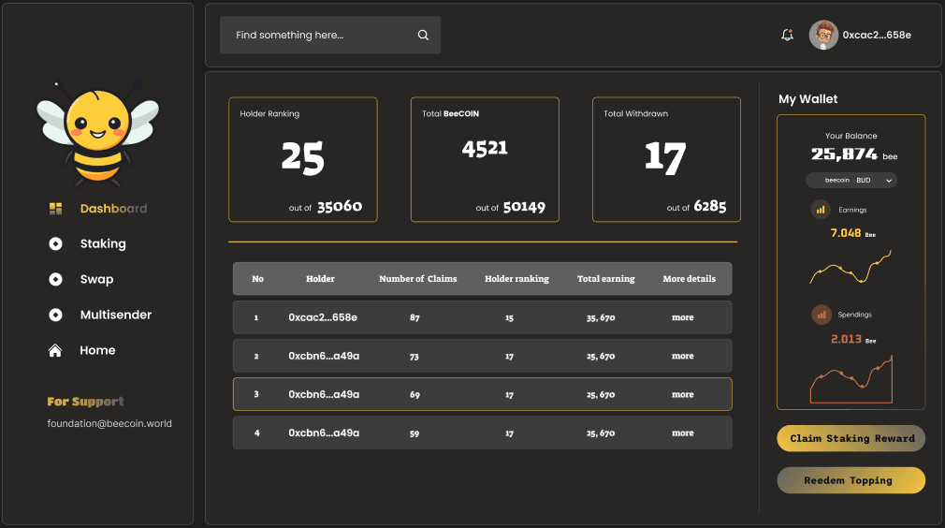The image size is (945, 528).
Task: Click claims value 69
Action: (414, 395)
